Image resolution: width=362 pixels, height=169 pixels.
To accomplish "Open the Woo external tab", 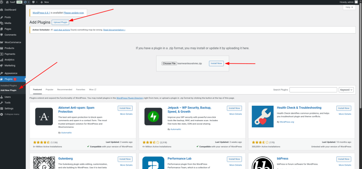I will (93, 89).
